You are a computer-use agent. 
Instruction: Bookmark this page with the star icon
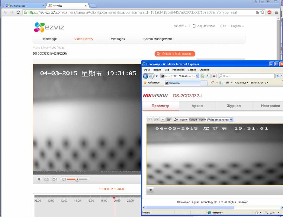click(x=262, y=12)
